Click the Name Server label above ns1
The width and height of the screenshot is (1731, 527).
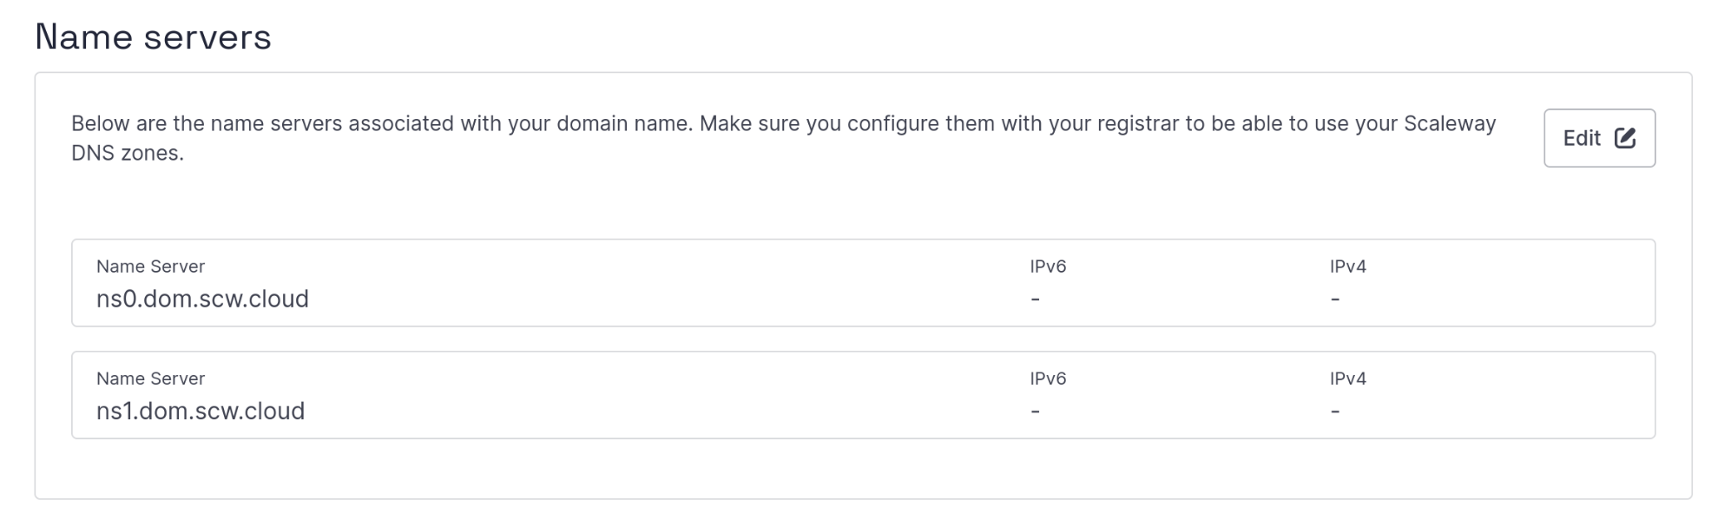(x=150, y=379)
